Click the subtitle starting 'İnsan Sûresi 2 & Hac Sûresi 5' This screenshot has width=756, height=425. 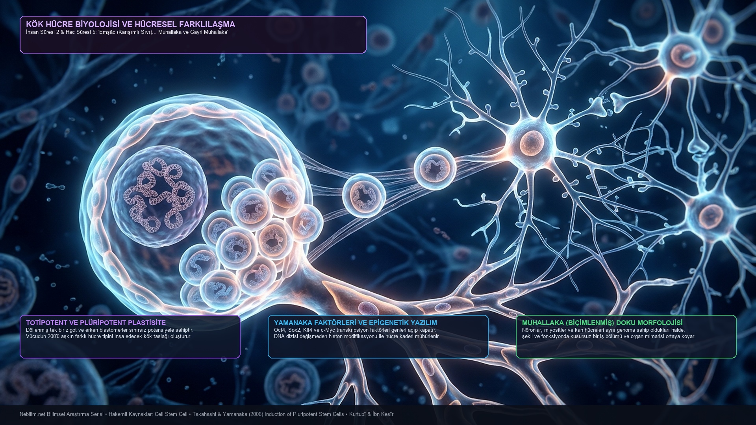coord(127,32)
